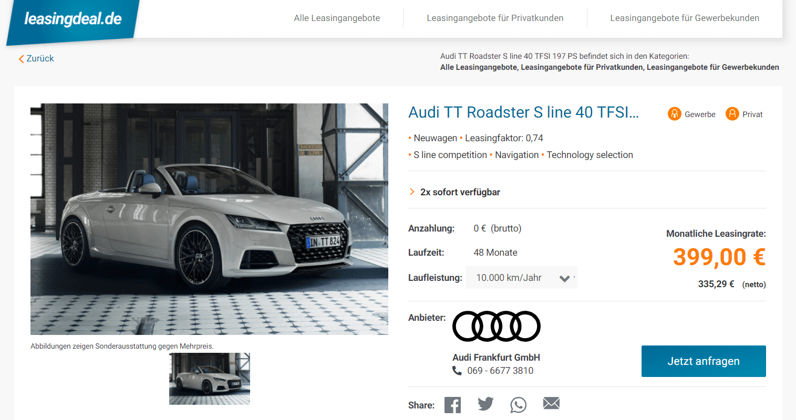Open the Laufleistung 10.000 km/Jahr dropdown
The width and height of the screenshot is (796, 420).
(521, 278)
